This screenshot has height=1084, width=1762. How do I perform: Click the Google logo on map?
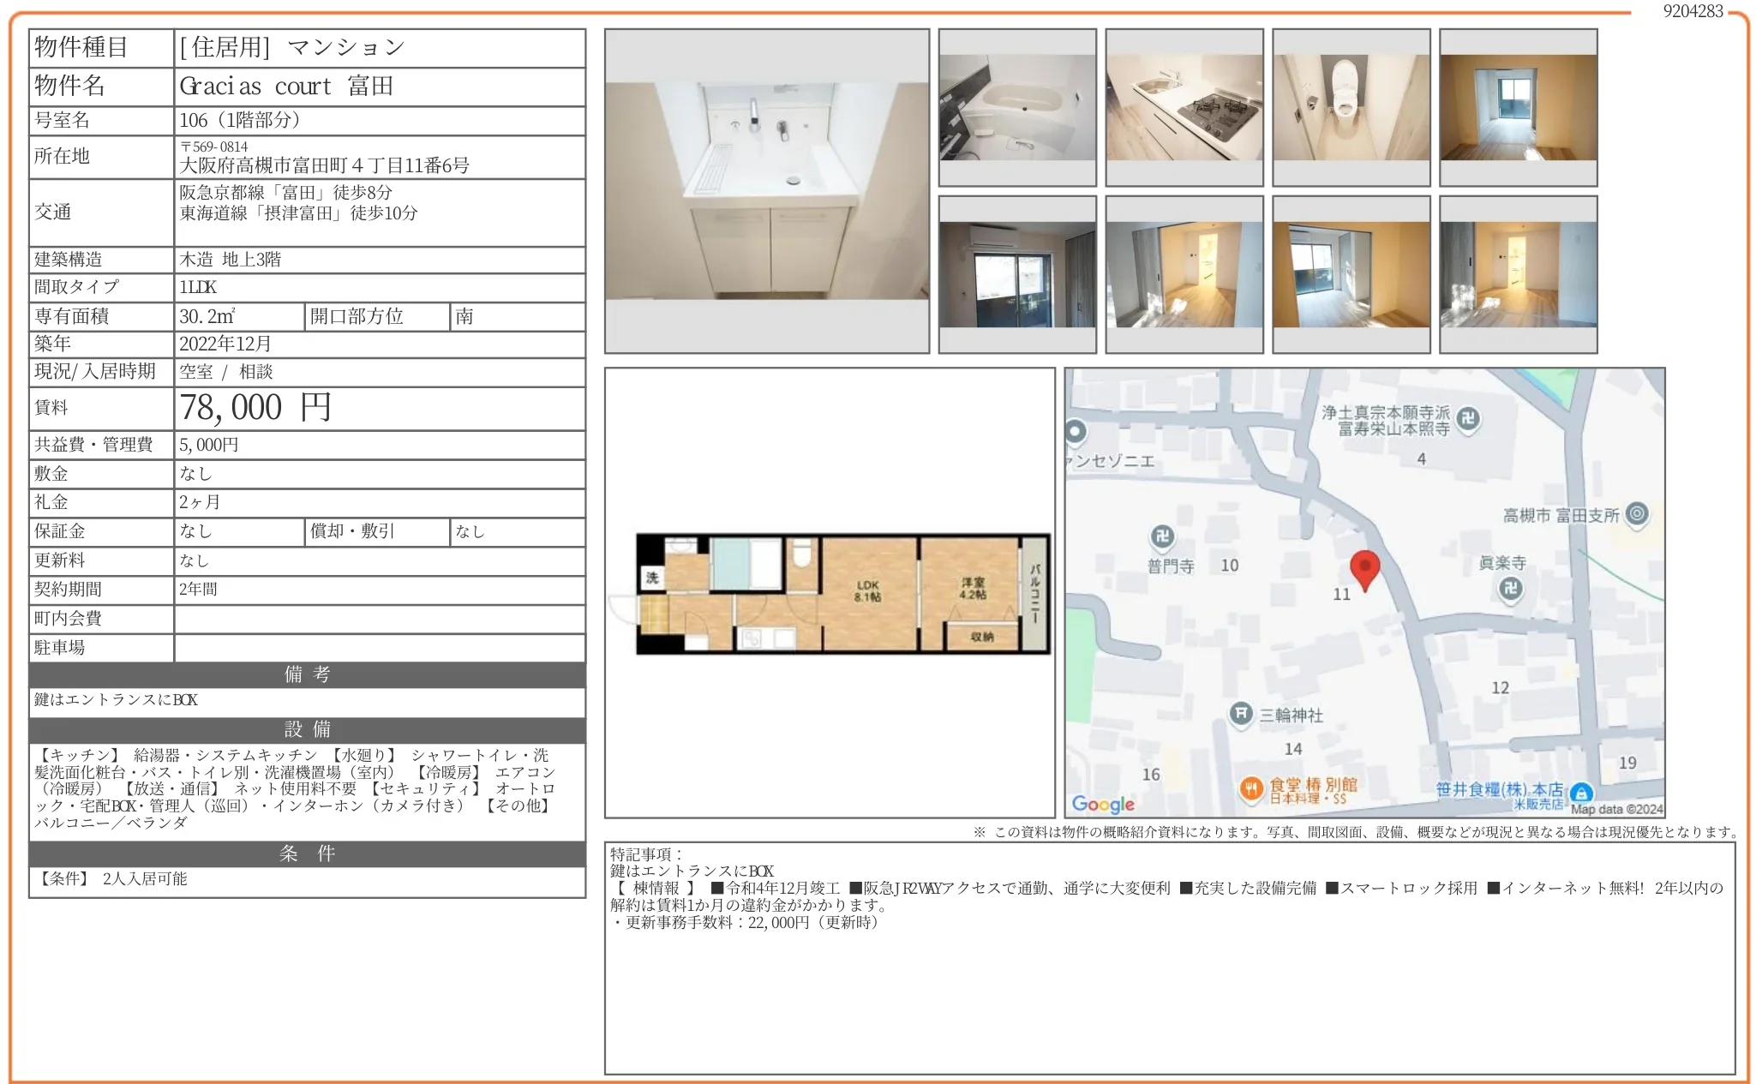pyautogui.click(x=1103, y=804)
